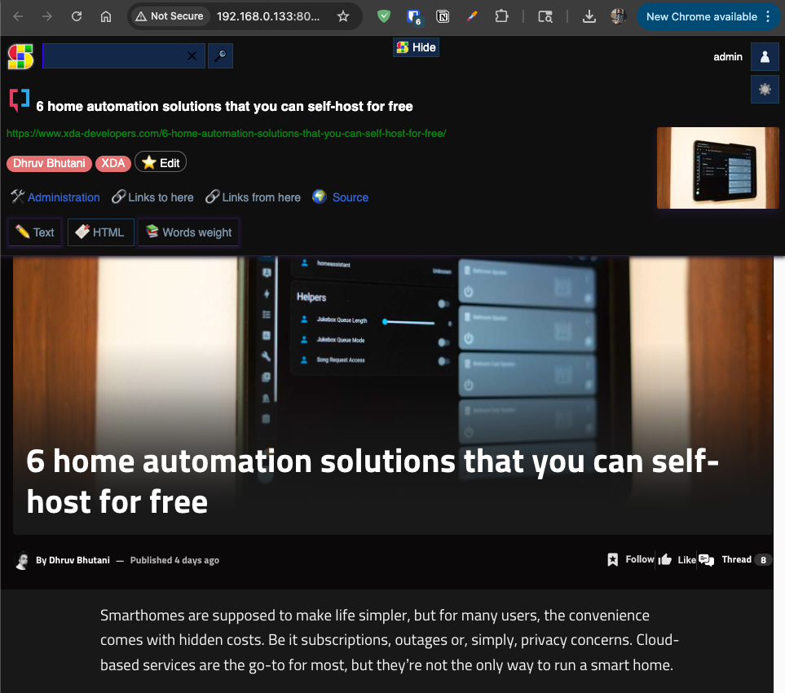
Task: Reload the current page
Action: pos(77,16)
